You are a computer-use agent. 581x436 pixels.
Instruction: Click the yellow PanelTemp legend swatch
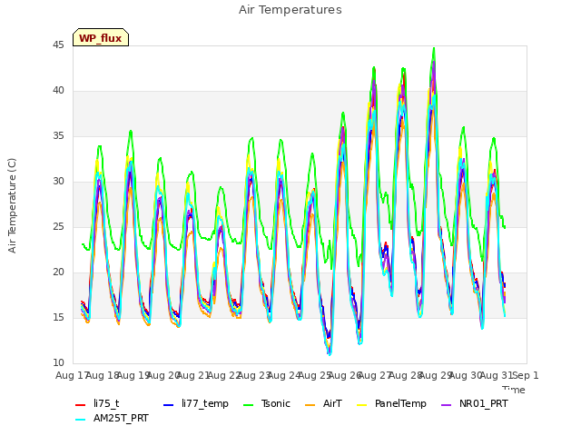pos(361,404)
